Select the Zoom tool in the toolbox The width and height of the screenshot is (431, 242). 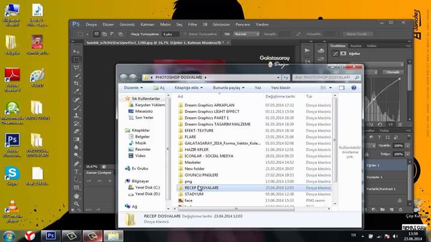click(x=76, y=204)
